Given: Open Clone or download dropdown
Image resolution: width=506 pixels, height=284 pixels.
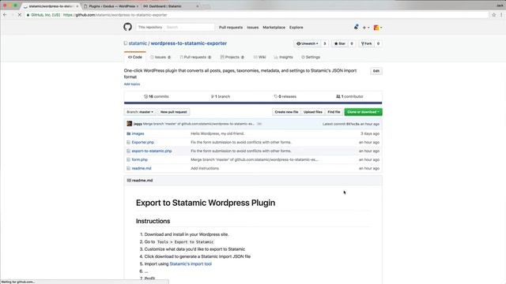Looking at the screenshot, I should tap(363, 112).
